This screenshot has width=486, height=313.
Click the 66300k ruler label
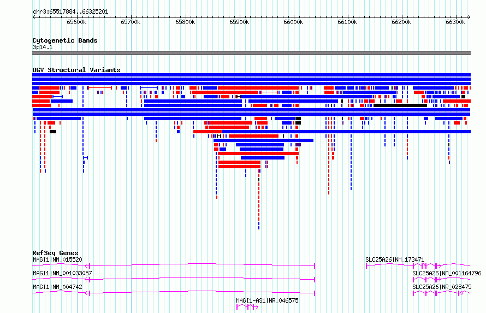[x=455, y=22]
